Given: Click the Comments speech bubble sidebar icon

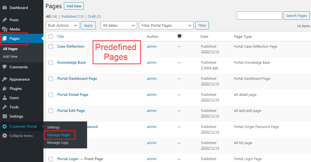Looking at the screenshot, I should (x=4, y=67).
